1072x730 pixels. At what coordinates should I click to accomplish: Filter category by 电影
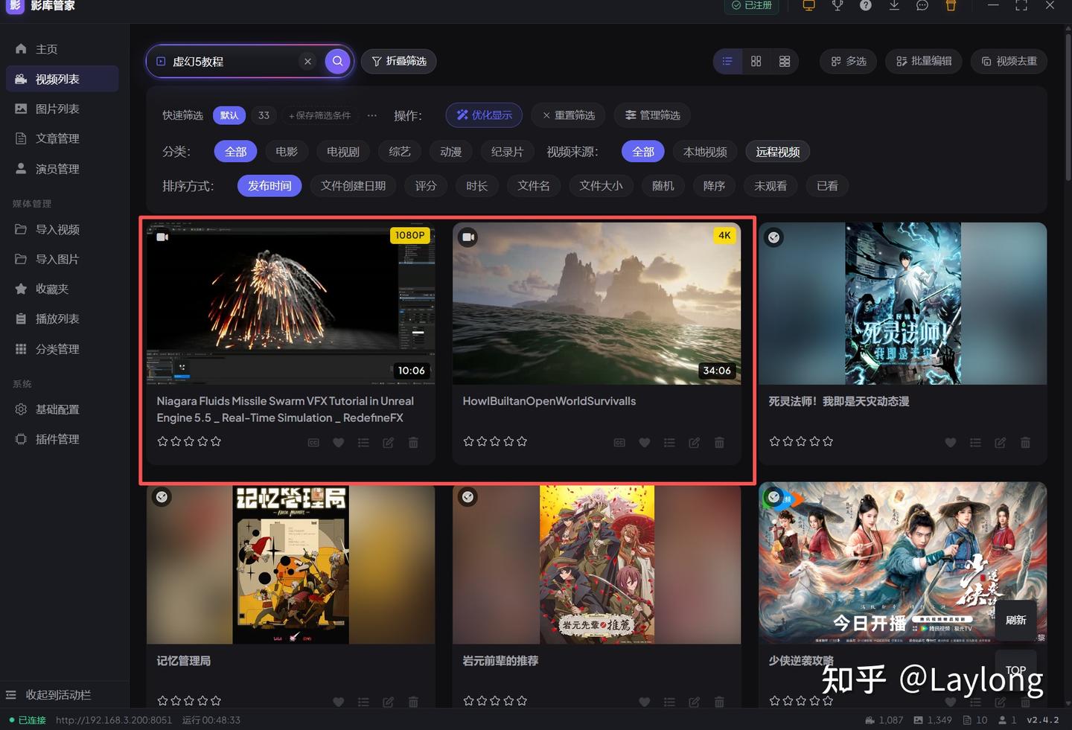click(x=287, y=152)
